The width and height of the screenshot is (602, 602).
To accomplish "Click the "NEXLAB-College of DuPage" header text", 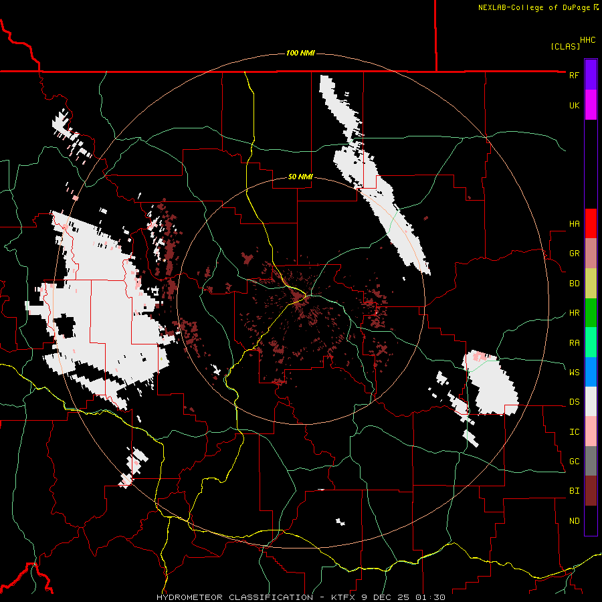I will (x=535, y=7).
